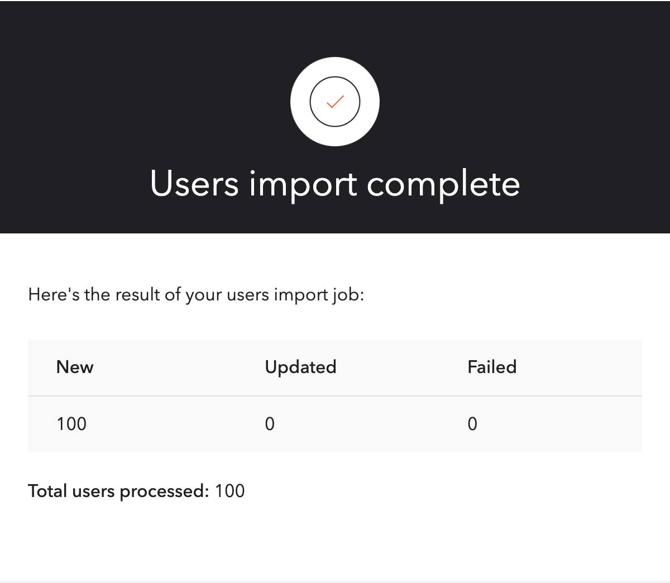Click the "Failed" column header

tap(492, 367)
